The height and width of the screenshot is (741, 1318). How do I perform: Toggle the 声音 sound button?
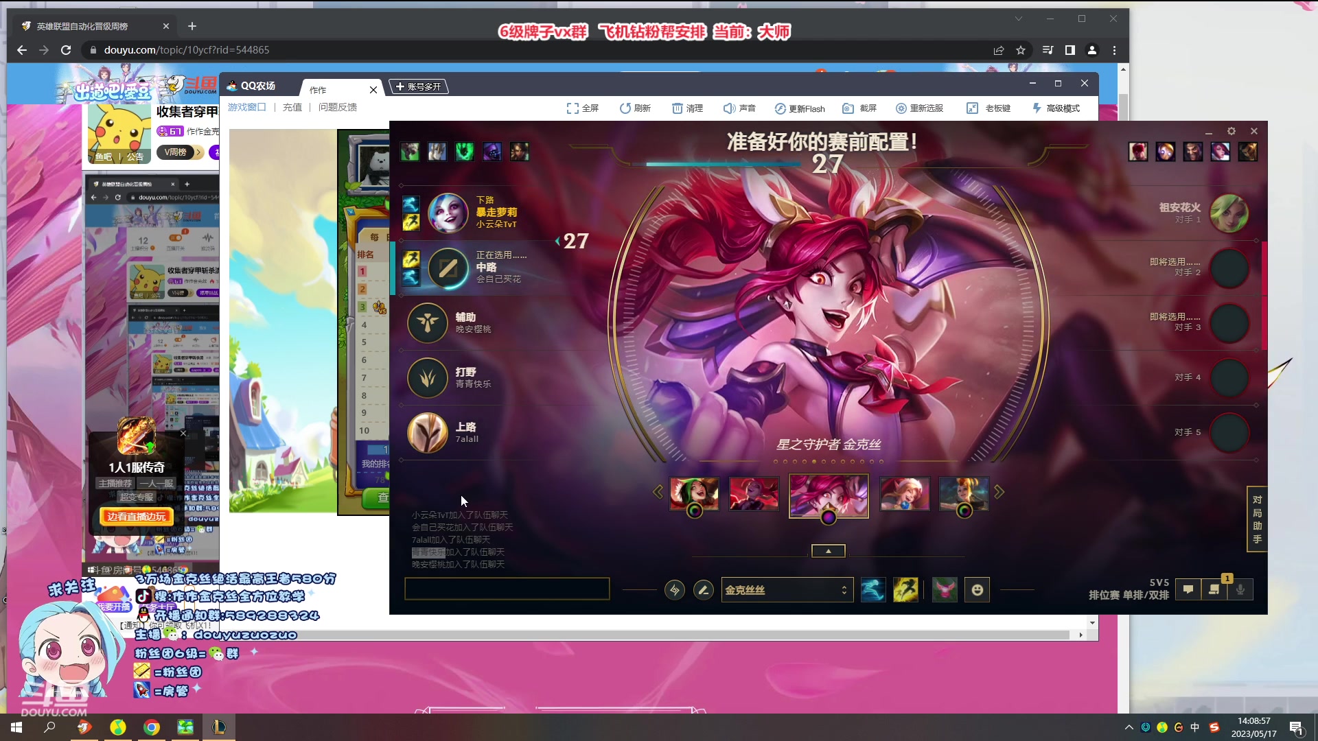pyautogui.click(x=739, y=108)
